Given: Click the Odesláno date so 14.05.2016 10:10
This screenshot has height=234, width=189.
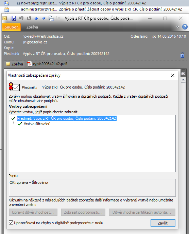Looking at the screenshot, I should click(x=169, y=36).
